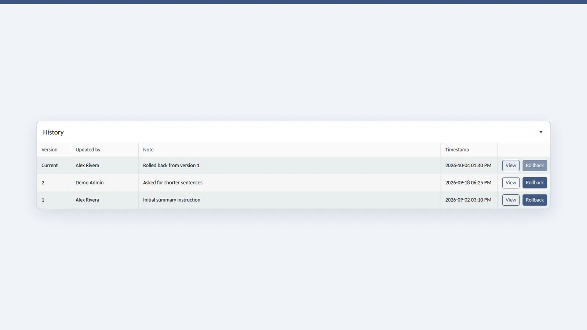Select the "Rolled back from version 1" note
This screenshot has height=330, width=587.
(x=171, y=165)
